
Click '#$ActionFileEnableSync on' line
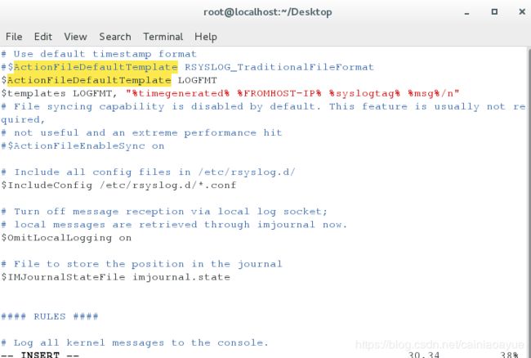click(83, 146)
